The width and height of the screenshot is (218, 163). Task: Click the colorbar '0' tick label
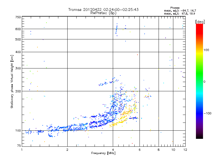tap(204, 82)
